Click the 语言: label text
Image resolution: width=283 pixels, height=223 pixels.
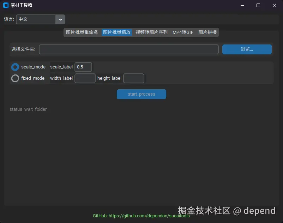pos(9,19)
